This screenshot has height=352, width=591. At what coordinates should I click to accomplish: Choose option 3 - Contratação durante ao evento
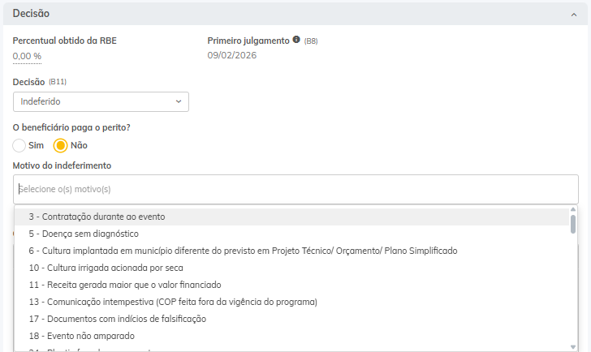[97, 217]
